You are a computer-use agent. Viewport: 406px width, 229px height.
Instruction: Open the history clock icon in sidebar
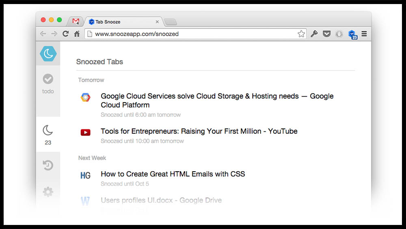point(48,165)
